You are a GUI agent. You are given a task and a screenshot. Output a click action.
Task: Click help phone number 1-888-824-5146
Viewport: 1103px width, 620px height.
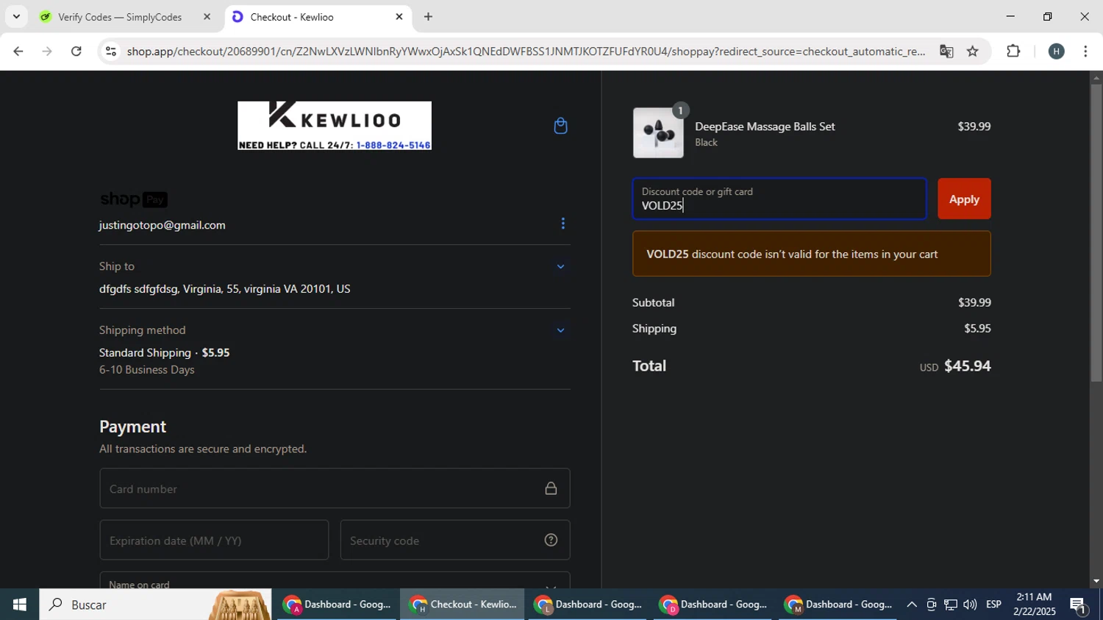click(x=393, y=145)
